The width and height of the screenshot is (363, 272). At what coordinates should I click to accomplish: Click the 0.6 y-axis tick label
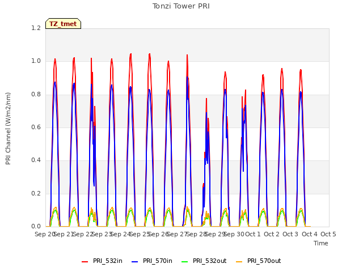click(x=36, y=127)
